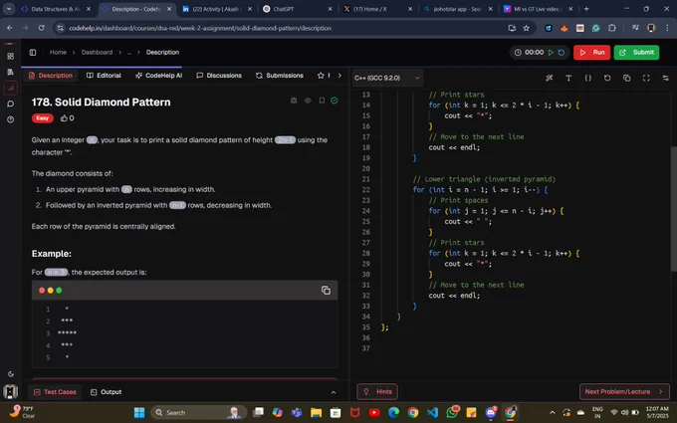Click the bug report icon near problem title
This screenshot has width=677, height=423.
point(294,101)
